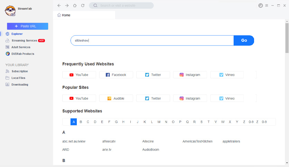Image resolution: width=289 pixels, height=167 pixels.
Task: Select letter S in alphabet index
Action: pyautogui.click(x=202, y=122)
